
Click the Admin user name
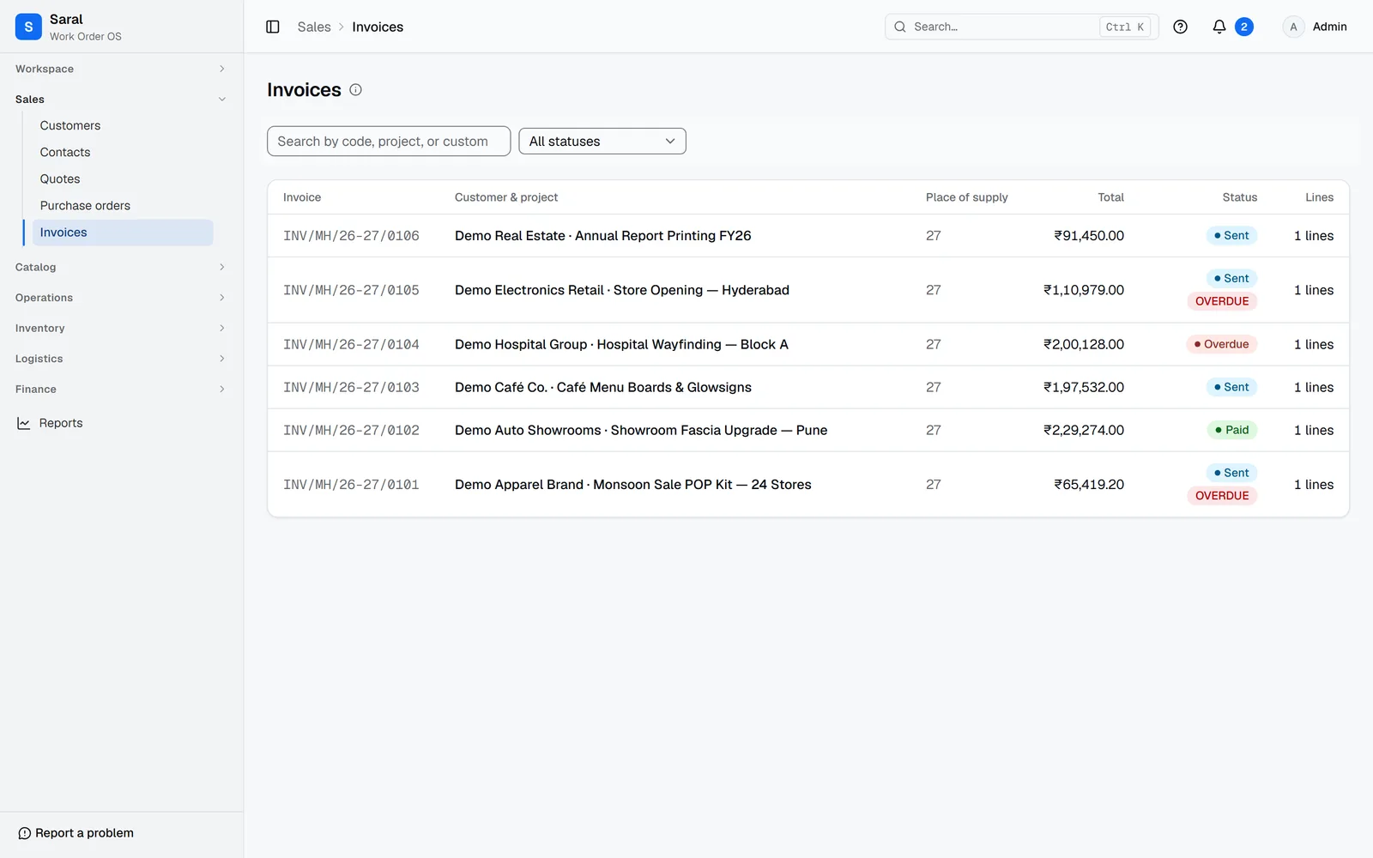click(x=1329, y=27)
